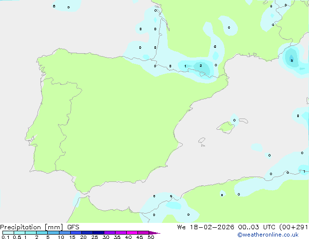Click the Ibiza island outline

pos(202,140)
